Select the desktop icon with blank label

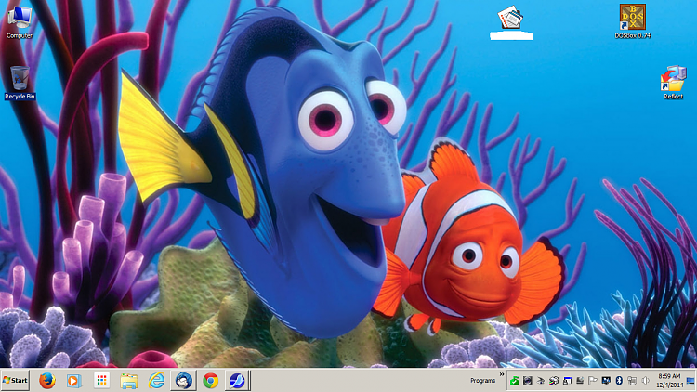click(511, 22)
